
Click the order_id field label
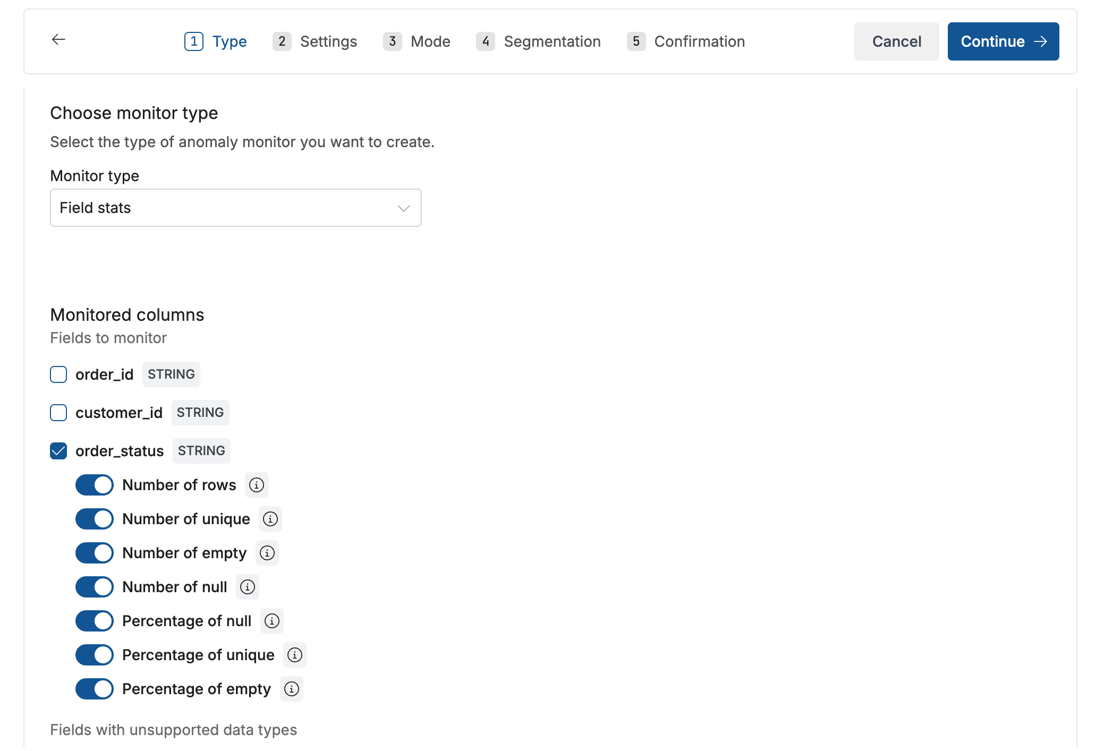tap(105, 374)
